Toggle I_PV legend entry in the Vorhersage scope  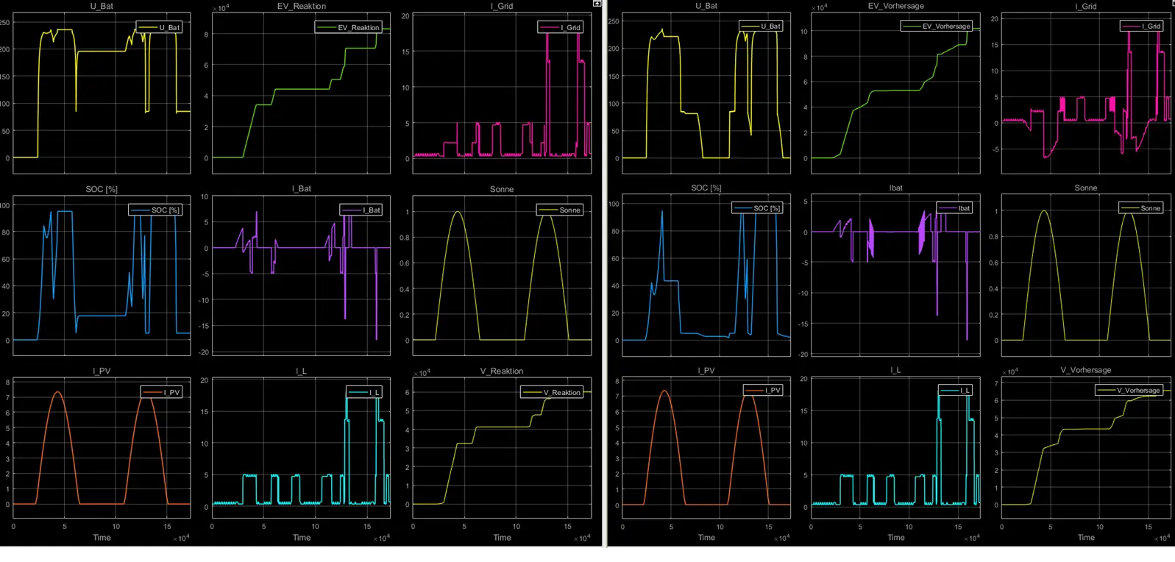click(764, 390)
